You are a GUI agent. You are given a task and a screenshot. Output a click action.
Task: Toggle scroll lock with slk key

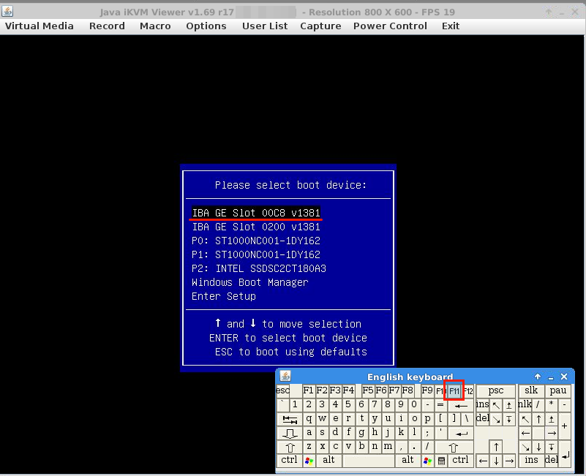click(531, 390)
